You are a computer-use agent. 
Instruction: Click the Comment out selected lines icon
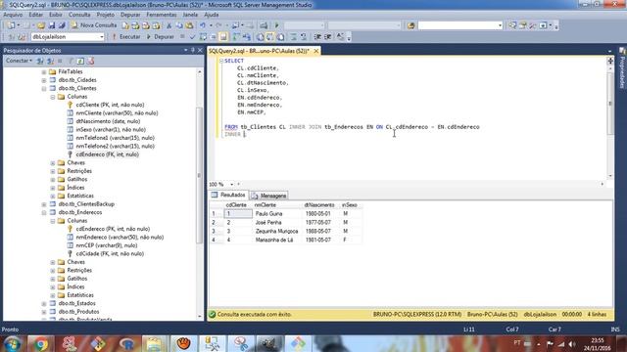294,37
